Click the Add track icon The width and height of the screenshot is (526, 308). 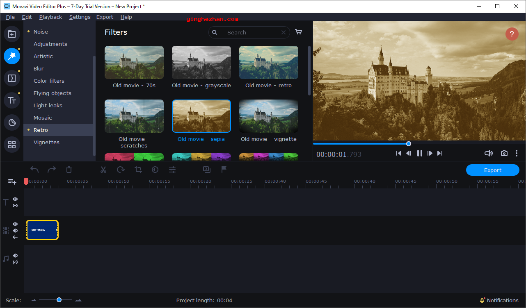[12, 181]
